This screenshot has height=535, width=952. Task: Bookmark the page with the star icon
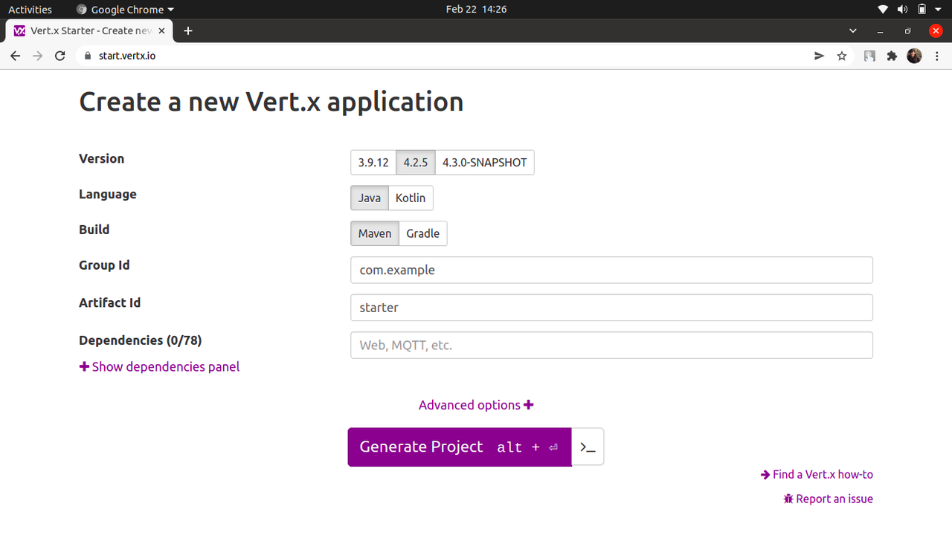coord(841,55)
